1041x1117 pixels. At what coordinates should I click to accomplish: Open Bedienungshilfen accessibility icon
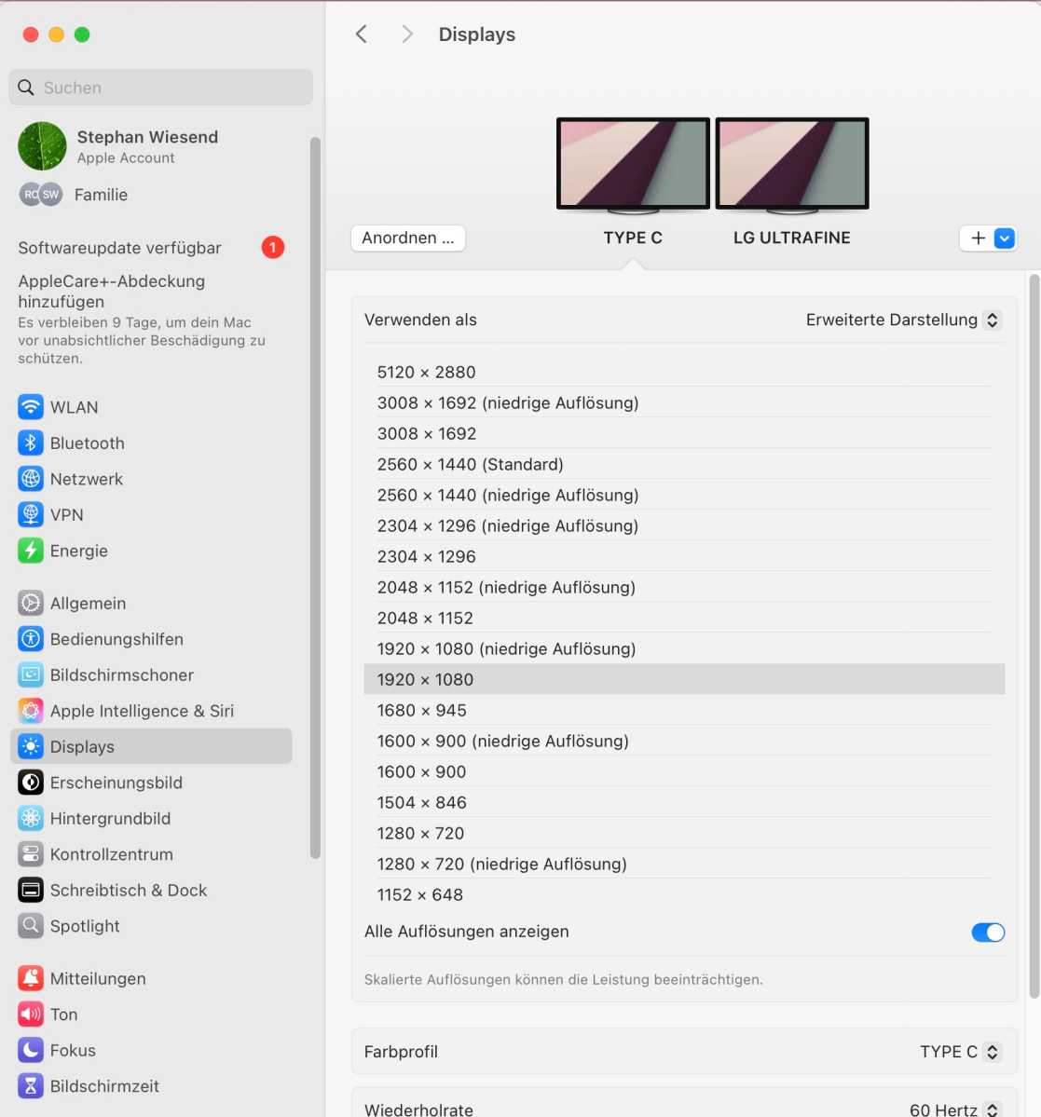(x=31, y=639)
